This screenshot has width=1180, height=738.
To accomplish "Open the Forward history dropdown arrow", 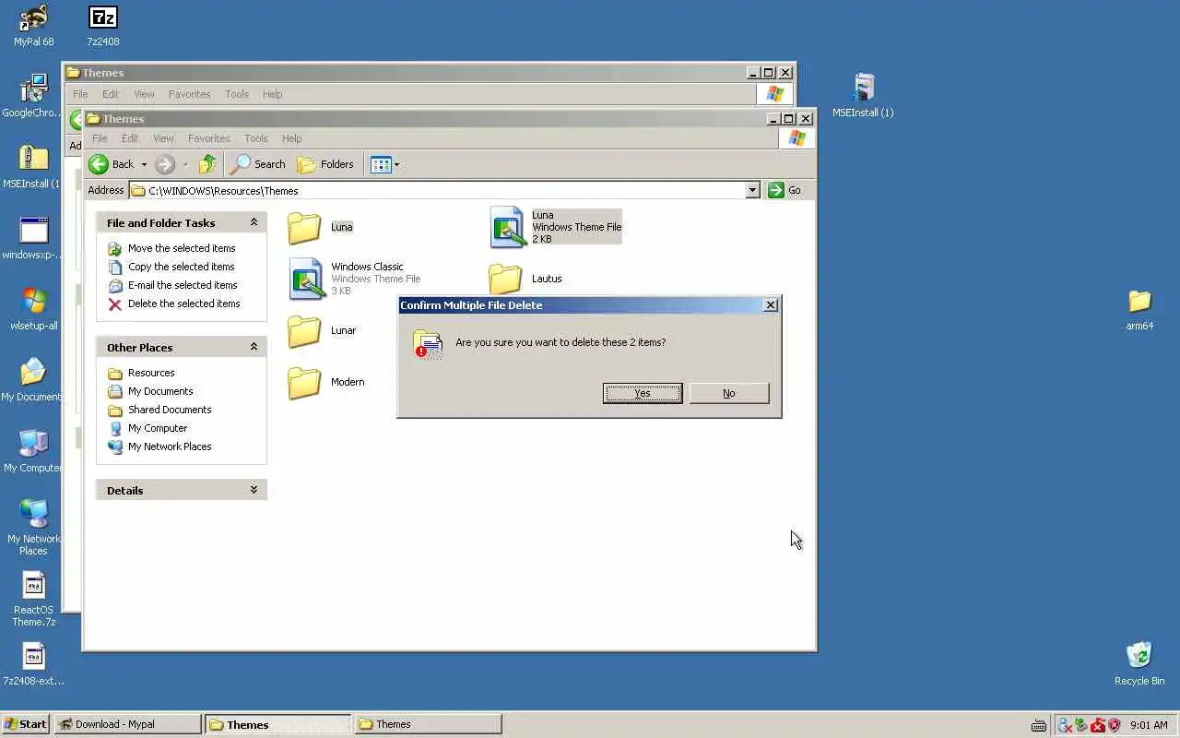I will pyautogui.click(x=185, y=164).
